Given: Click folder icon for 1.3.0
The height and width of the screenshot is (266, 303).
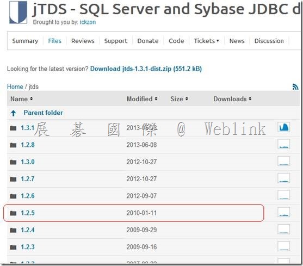Looking at the screenshot, I should (13, 162).
